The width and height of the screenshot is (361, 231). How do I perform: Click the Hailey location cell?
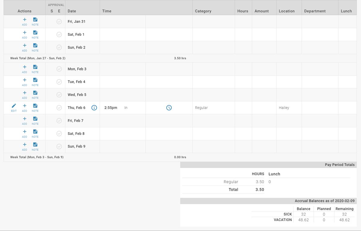pos(284,108)
